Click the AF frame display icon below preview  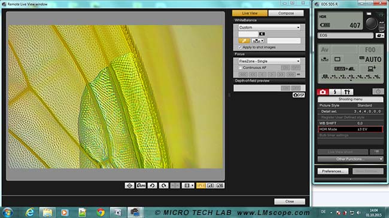pyautogui.click(x=129, y=186)
